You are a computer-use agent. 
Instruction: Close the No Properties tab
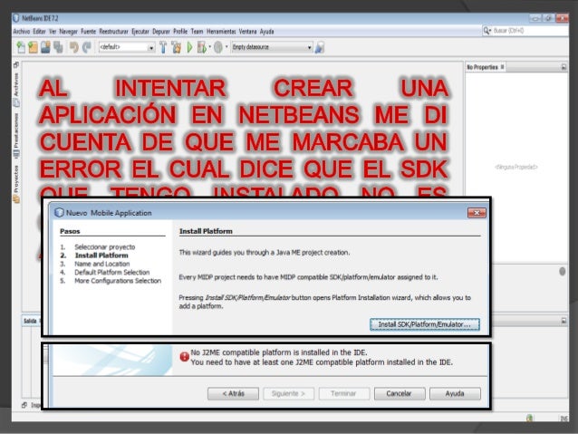point(503,67)
